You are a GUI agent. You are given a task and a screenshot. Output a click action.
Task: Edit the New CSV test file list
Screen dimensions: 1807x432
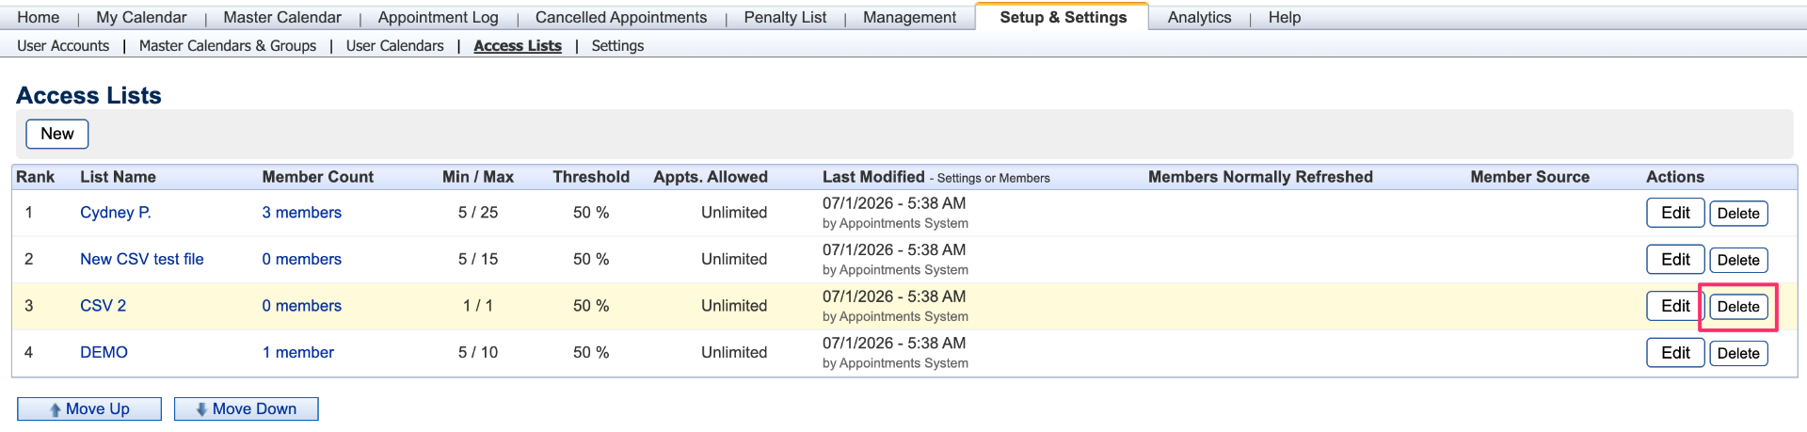coord(1675,259)
